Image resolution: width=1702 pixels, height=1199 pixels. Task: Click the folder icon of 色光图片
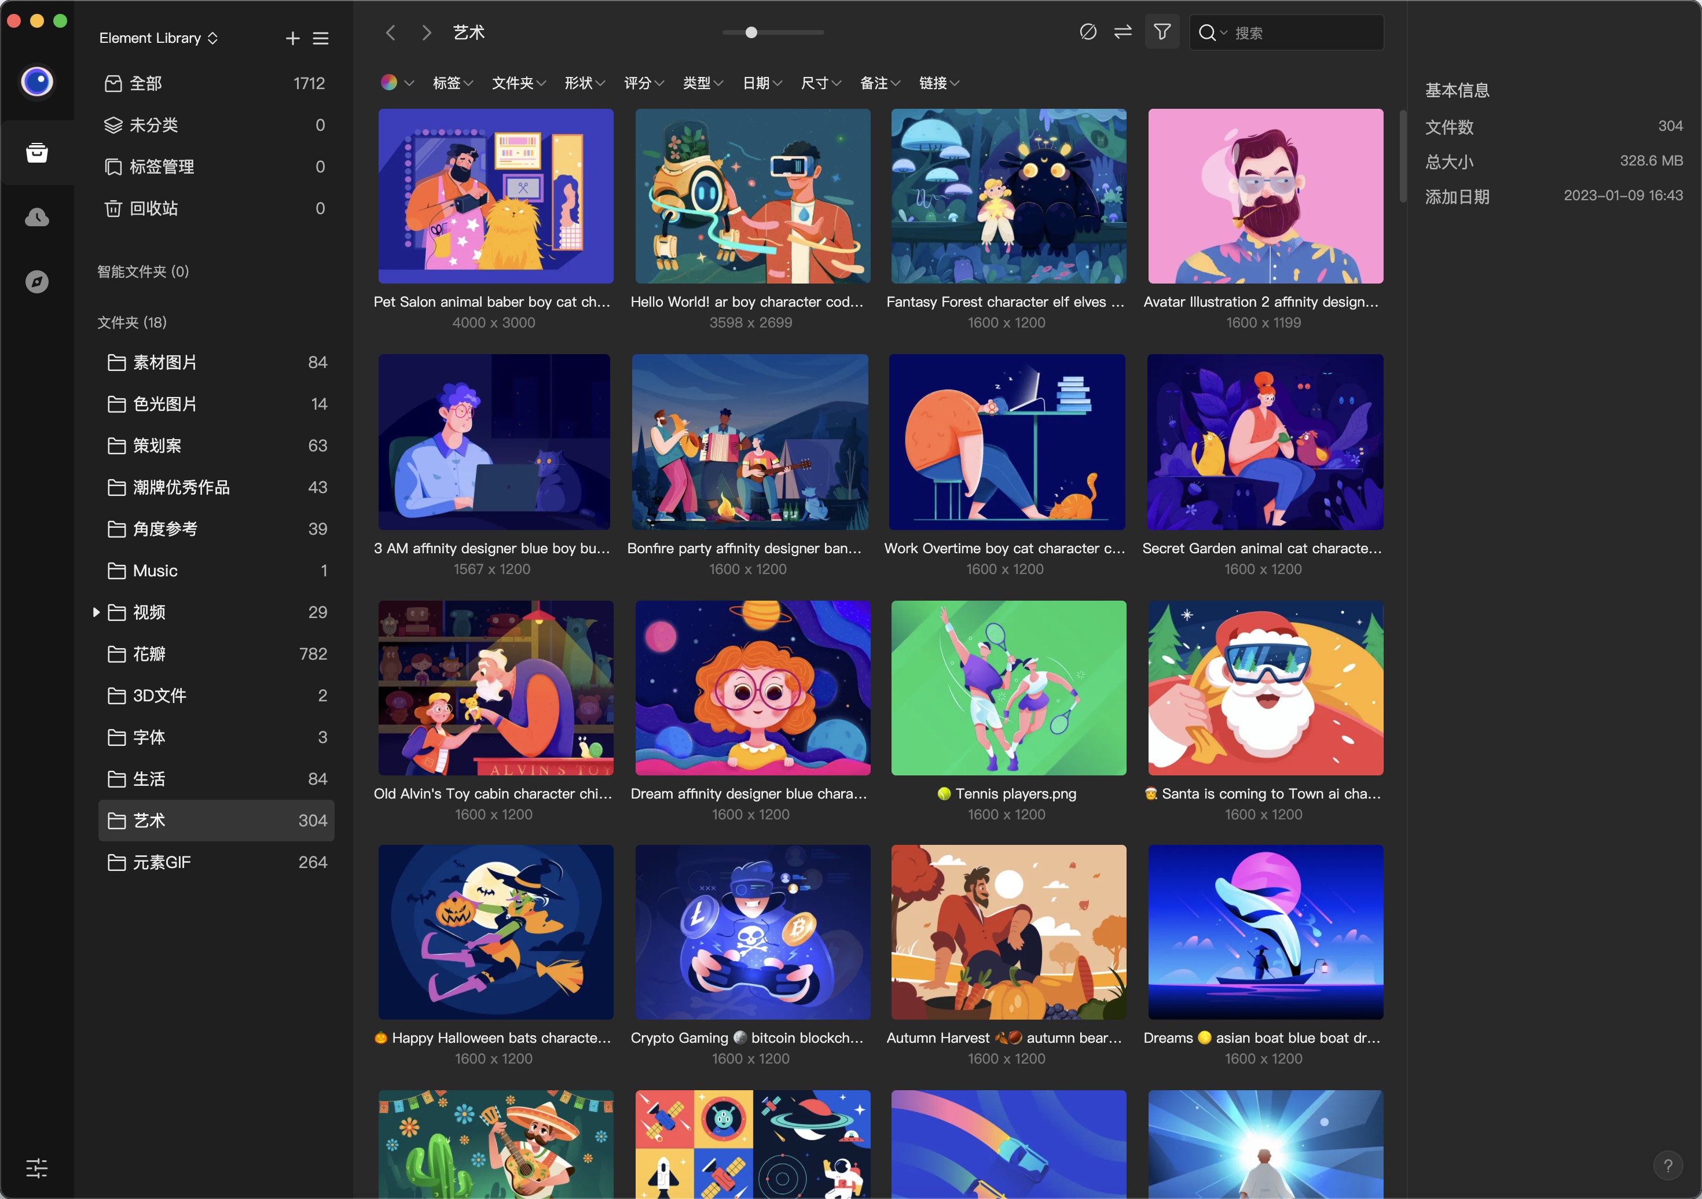tap(116, 404)
